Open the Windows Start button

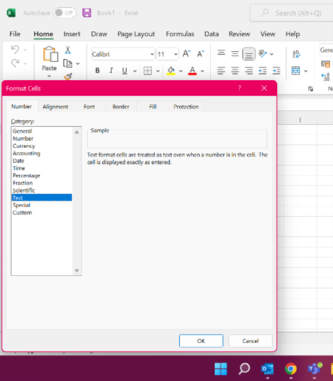click(221, 369)
